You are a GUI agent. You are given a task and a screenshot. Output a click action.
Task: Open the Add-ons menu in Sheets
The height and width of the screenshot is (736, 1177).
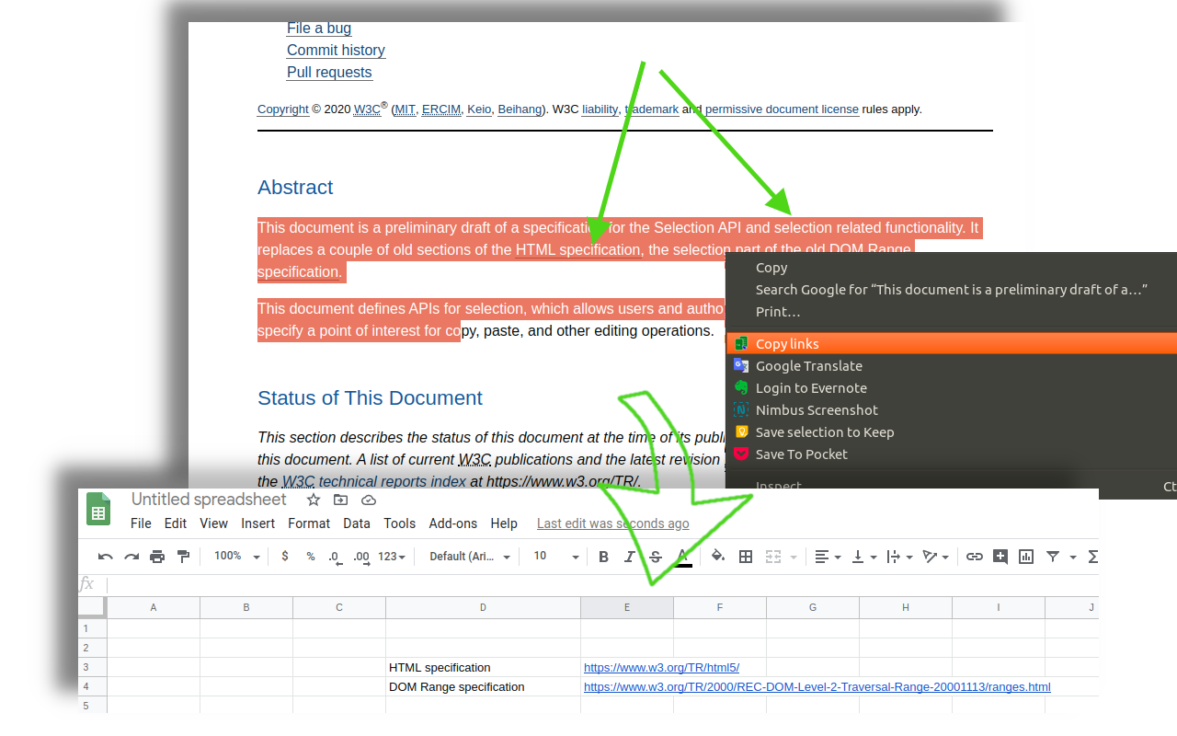[x=453, y=523]
